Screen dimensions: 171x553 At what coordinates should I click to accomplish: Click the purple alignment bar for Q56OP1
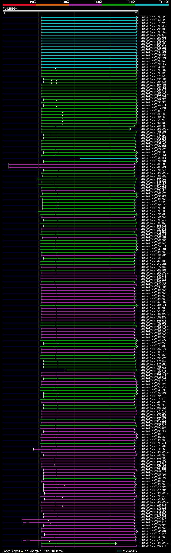click(x=72, y=167)
